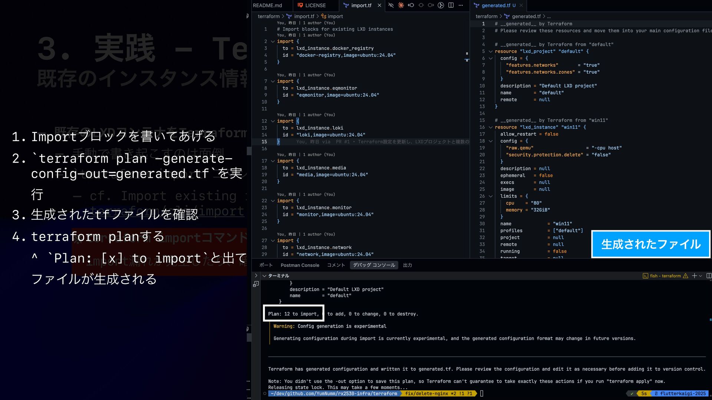Select the import.tf tab

(361, 5)
